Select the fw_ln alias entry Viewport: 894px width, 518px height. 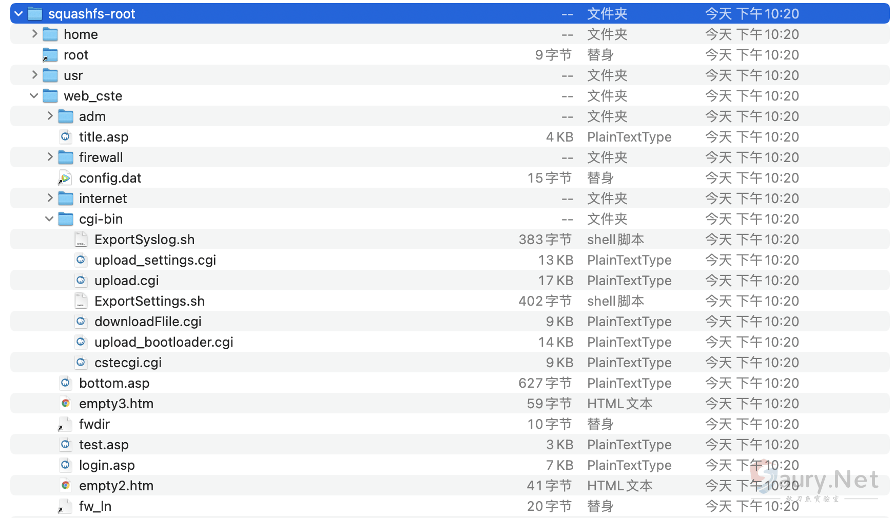point(95,506)
